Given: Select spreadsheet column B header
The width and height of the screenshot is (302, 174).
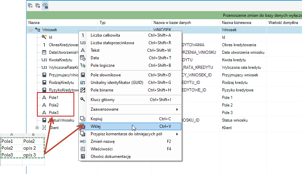Looking at the screenshot, I should pos(33,135).
